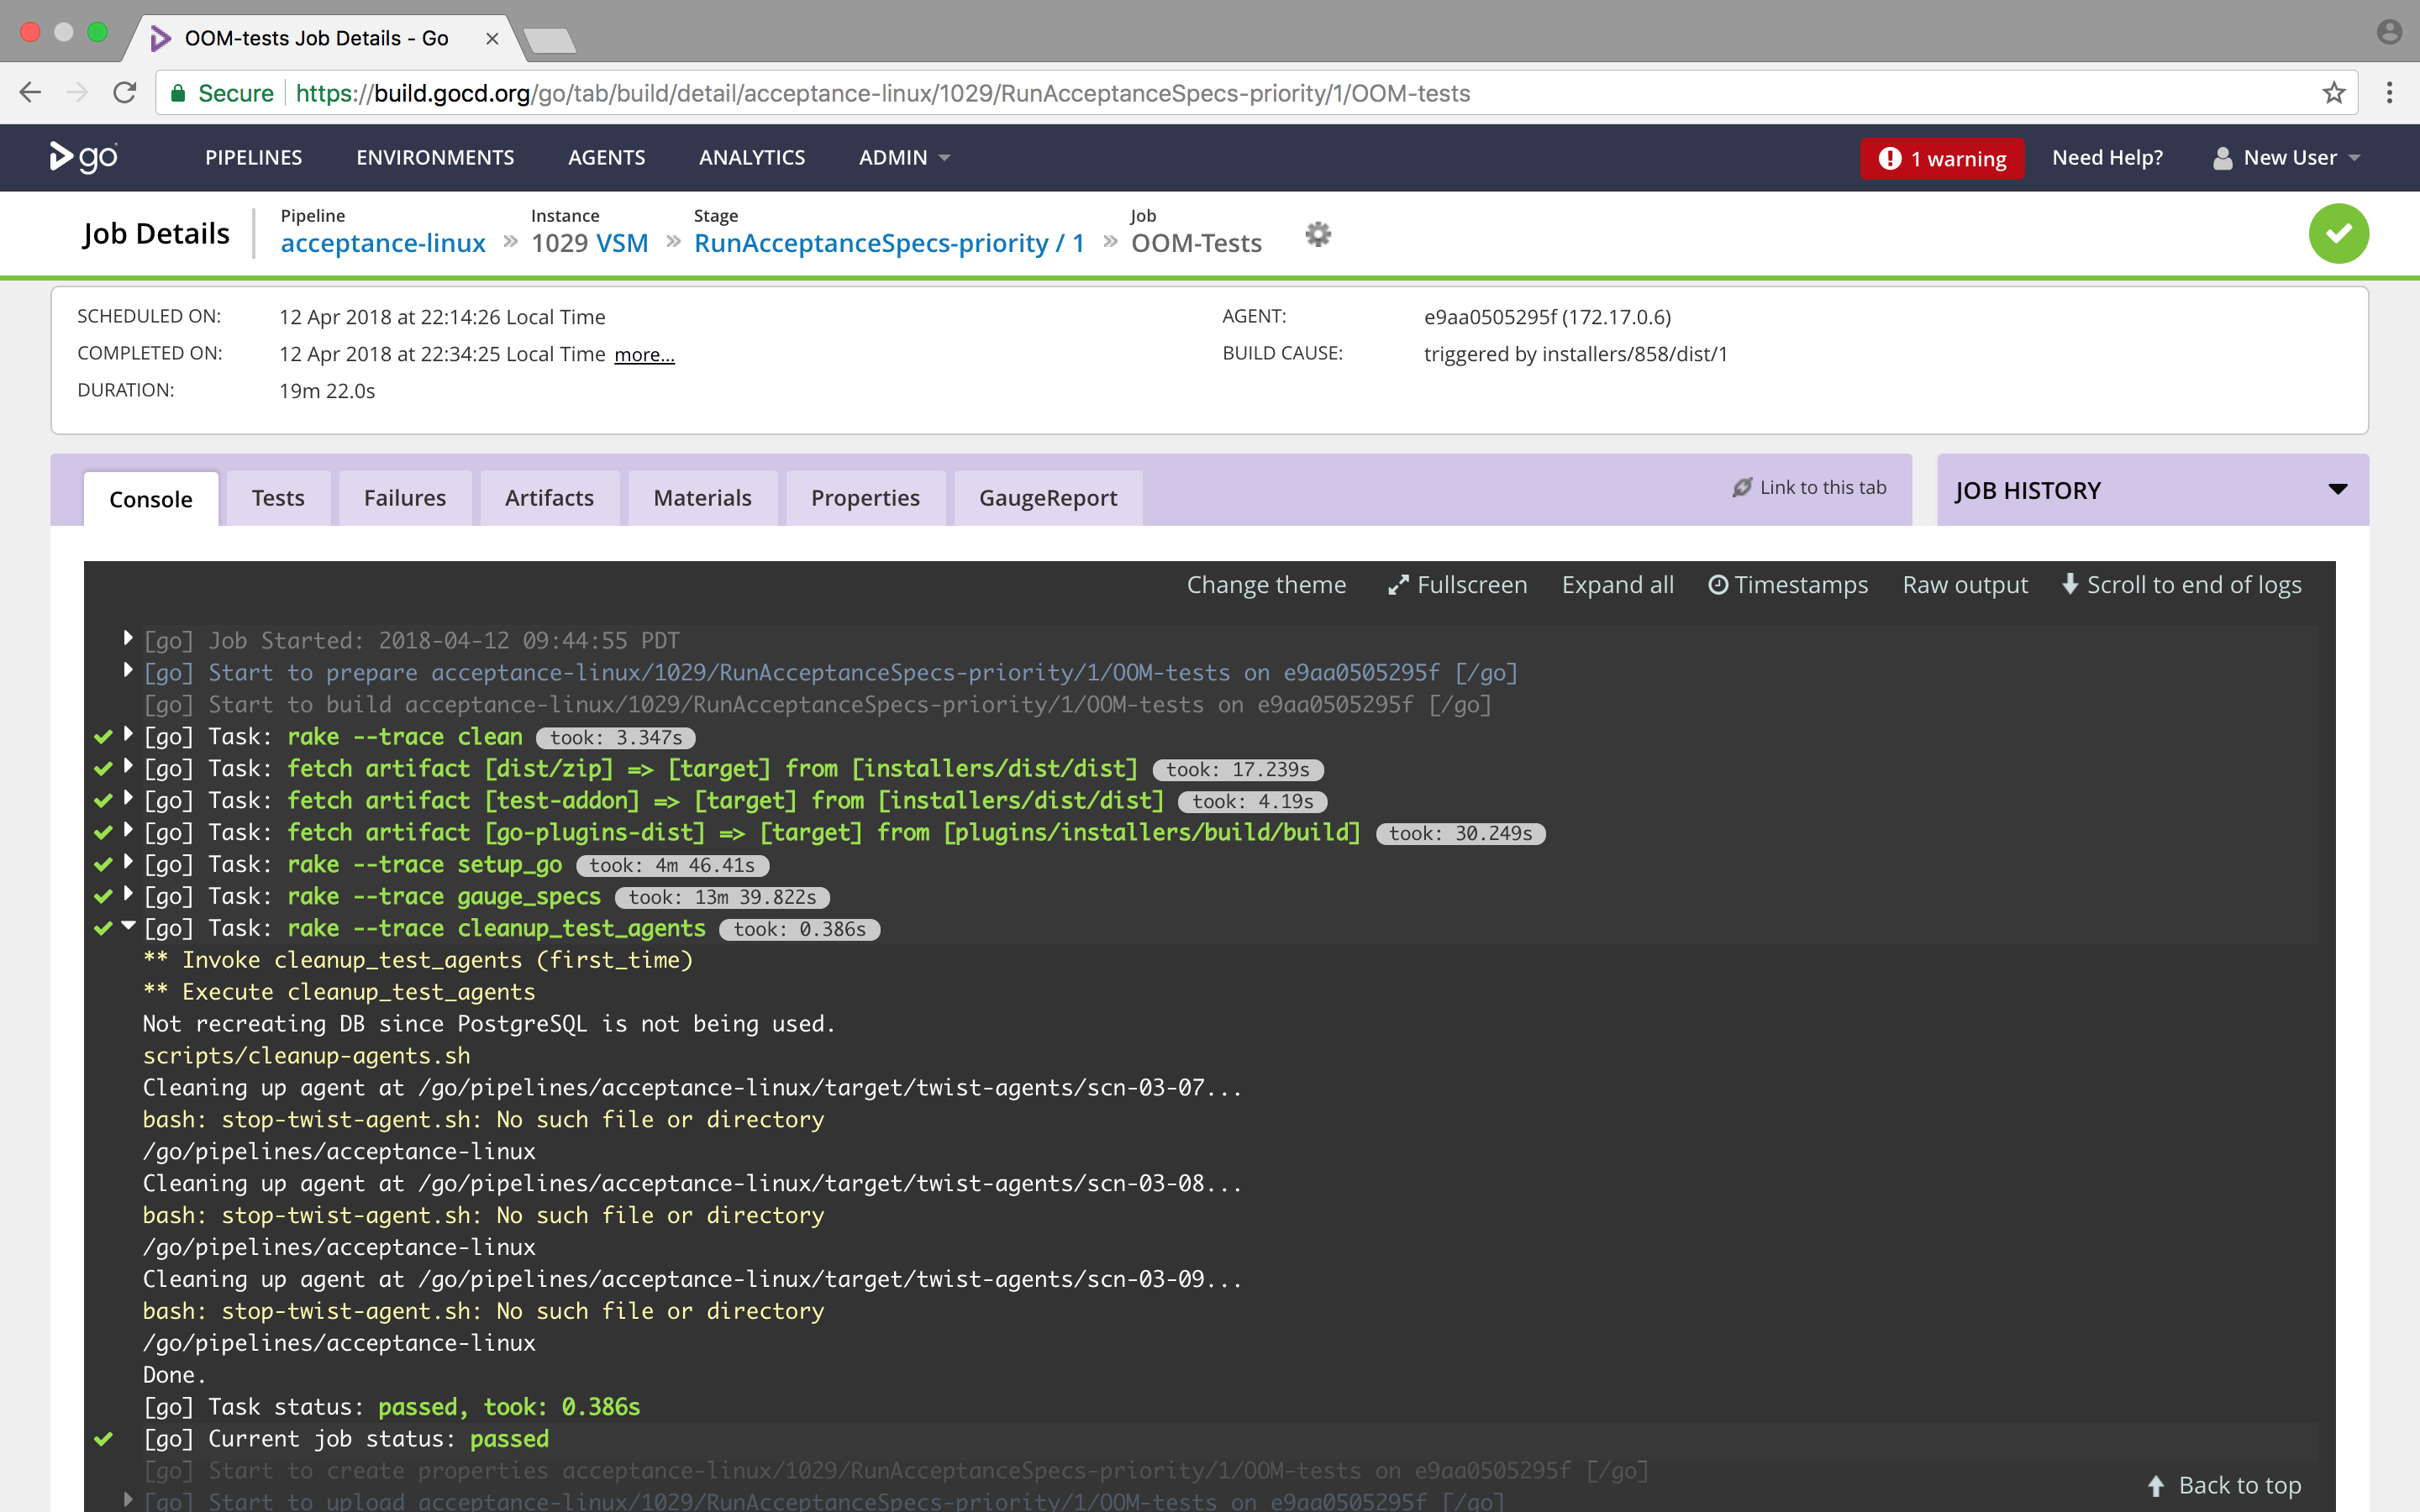Click Need Help? link

(x=2107, y=158)
